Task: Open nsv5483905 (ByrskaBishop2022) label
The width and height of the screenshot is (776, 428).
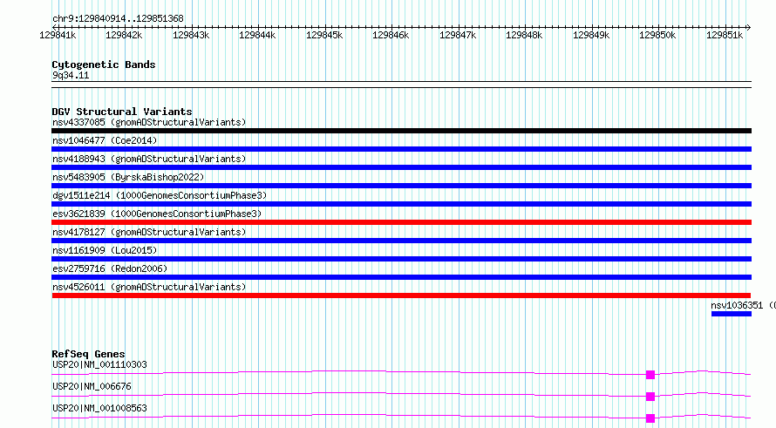Action: pyautogui.click(x=128, y=177)
